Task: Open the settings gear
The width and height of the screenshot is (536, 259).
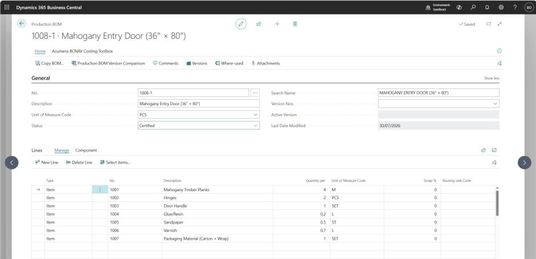Action: click(x=501, y=7)
